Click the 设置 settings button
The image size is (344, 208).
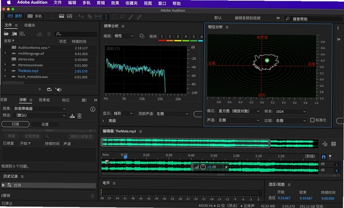point(45,124)
